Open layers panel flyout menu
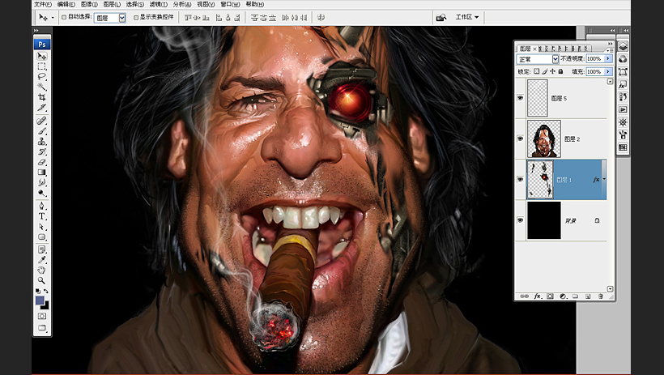This screenshot has width=664, height=375. tap(610, 50)
